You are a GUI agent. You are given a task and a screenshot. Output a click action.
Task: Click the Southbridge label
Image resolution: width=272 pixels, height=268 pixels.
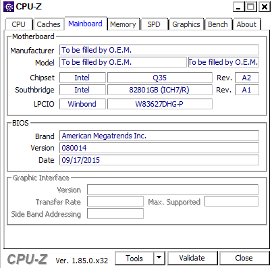34,90
